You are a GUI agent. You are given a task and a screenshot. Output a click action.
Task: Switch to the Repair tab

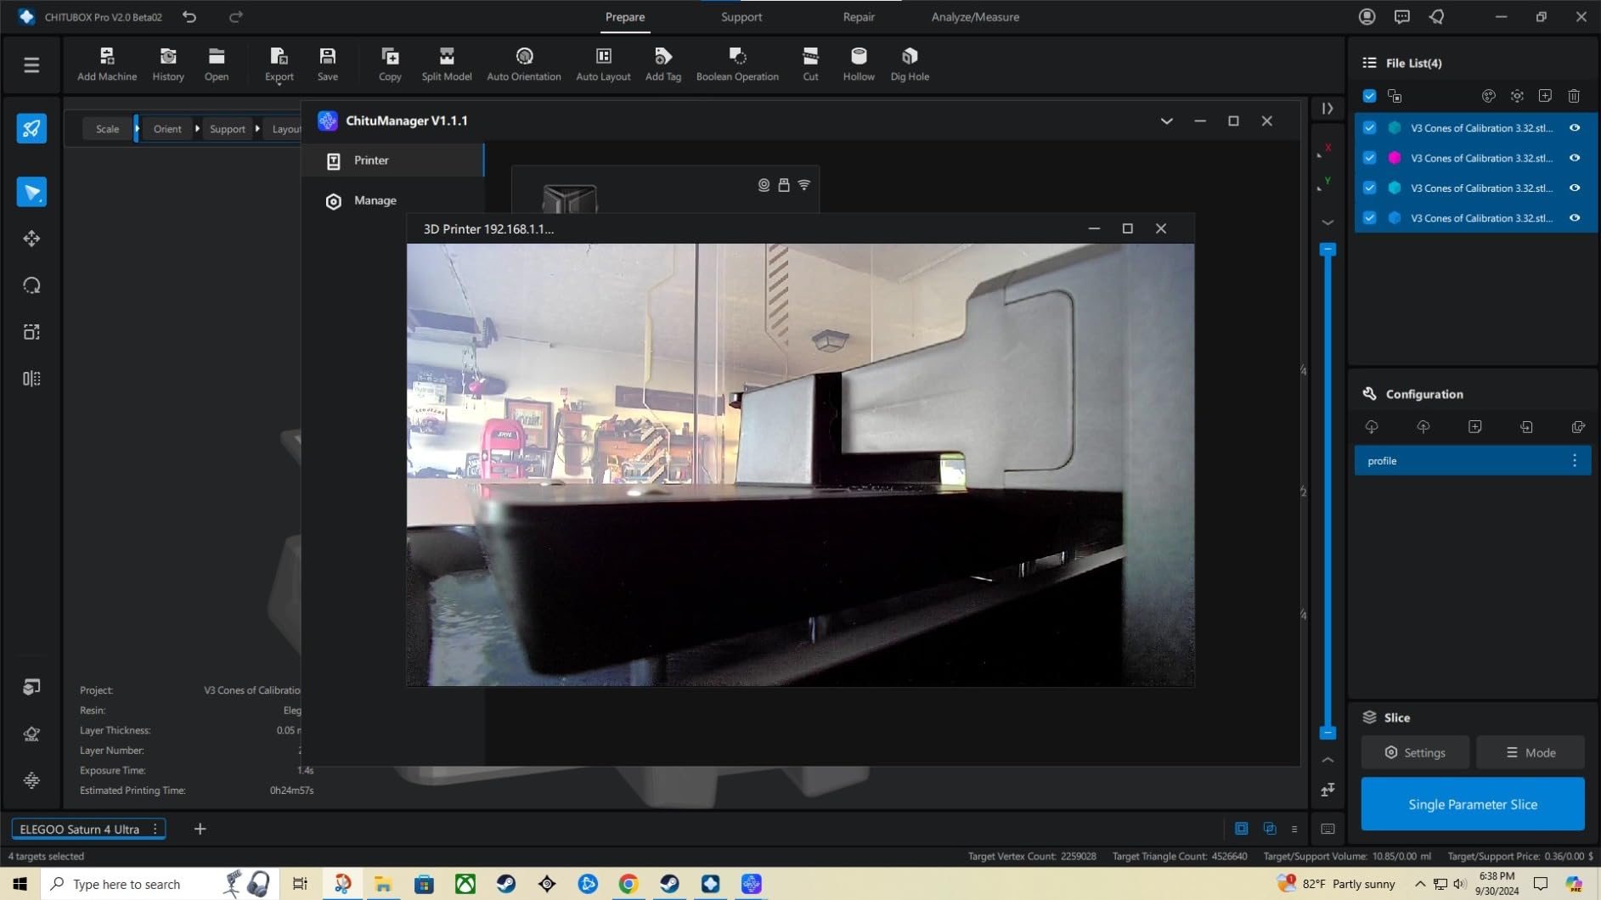point(859,17)
